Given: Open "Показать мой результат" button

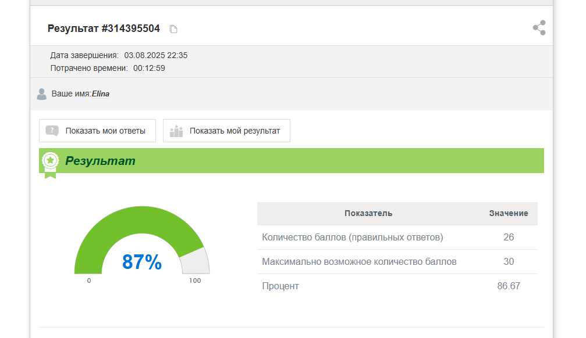Looking at the screenshot, I should click(x=226, y=131).
